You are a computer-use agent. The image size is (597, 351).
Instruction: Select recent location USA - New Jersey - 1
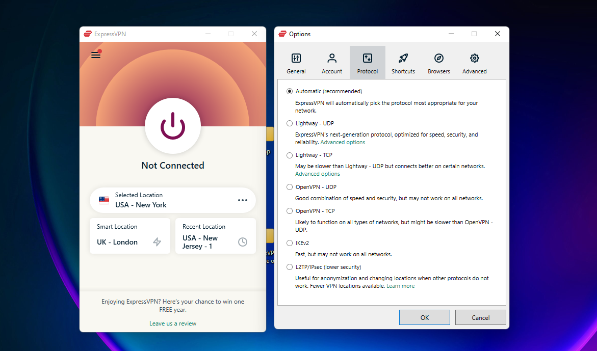point(216,236)
